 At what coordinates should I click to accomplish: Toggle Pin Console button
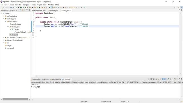point(168,79)
